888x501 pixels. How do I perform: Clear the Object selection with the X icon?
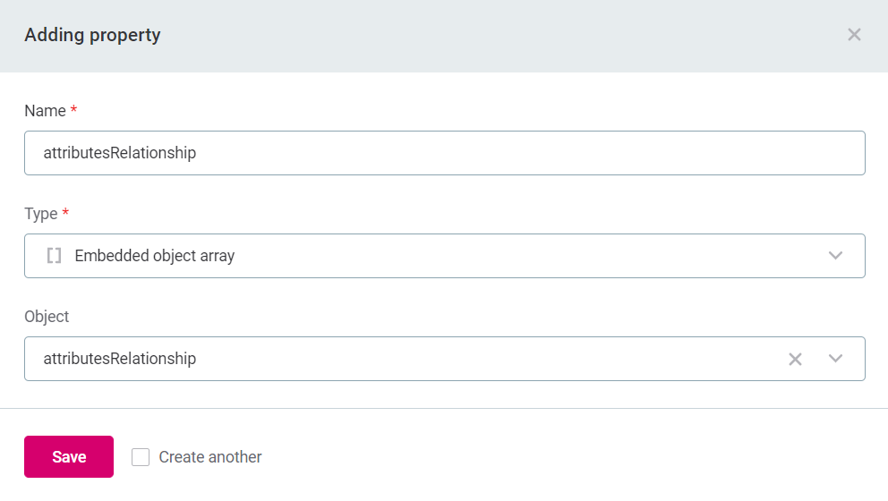(795, 359)
